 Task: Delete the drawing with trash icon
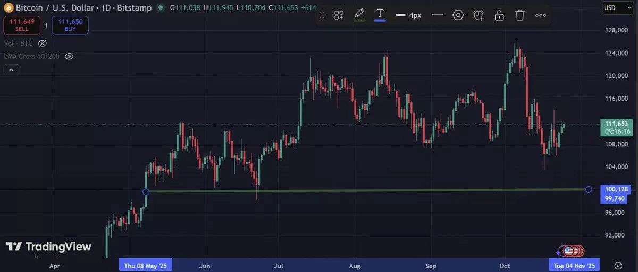click(519, 15)
